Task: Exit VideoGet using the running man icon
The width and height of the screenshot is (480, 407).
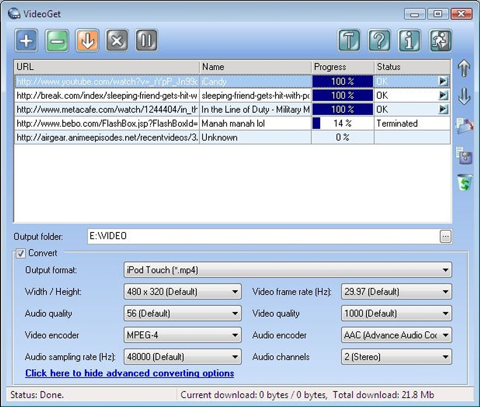Action: click(x=440, y=40)
